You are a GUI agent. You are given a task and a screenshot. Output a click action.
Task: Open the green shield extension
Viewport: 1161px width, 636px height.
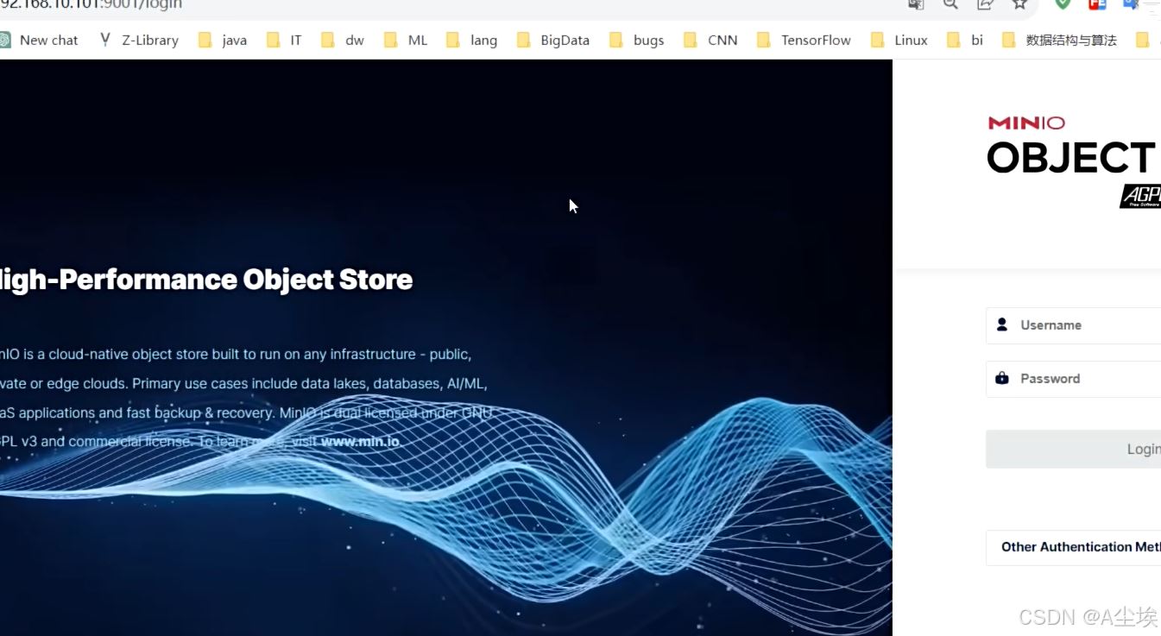tap(1063, 4)
